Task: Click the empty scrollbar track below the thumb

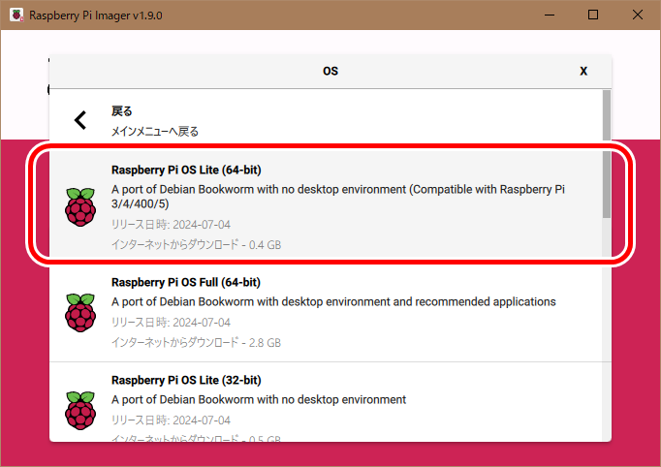Action: [x=607, y=339]
